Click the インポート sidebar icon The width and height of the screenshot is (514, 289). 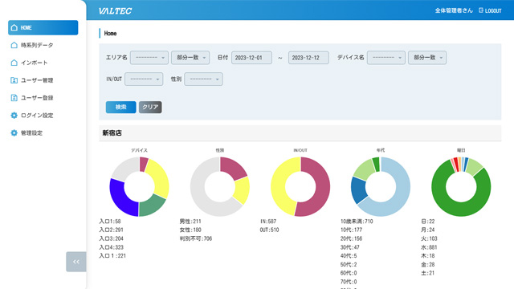(x=14, y=63)
